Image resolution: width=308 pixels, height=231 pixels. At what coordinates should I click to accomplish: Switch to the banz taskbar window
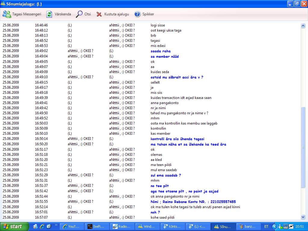(x=248, y=226)
